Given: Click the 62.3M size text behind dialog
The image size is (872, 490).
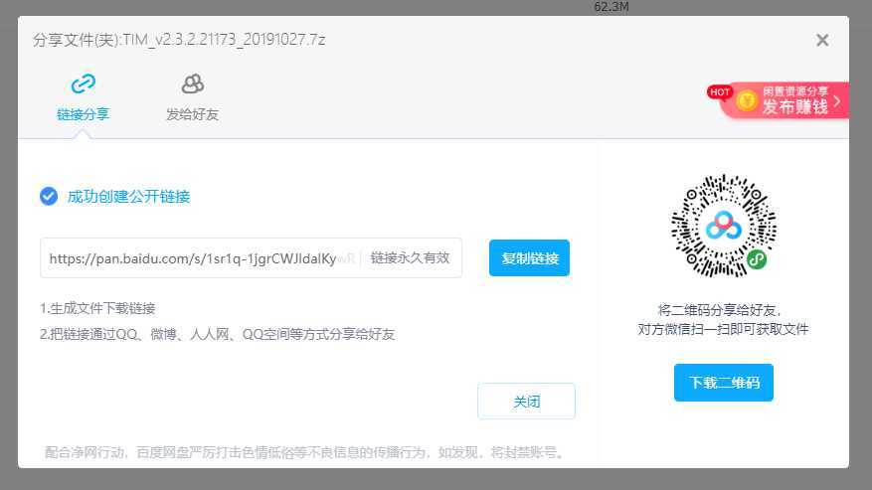Looking at the screenshot, I should 611,7.
